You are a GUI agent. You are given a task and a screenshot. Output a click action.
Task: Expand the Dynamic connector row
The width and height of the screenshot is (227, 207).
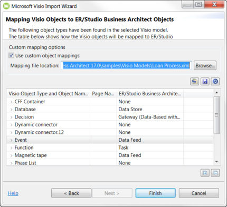pos(11,125)
